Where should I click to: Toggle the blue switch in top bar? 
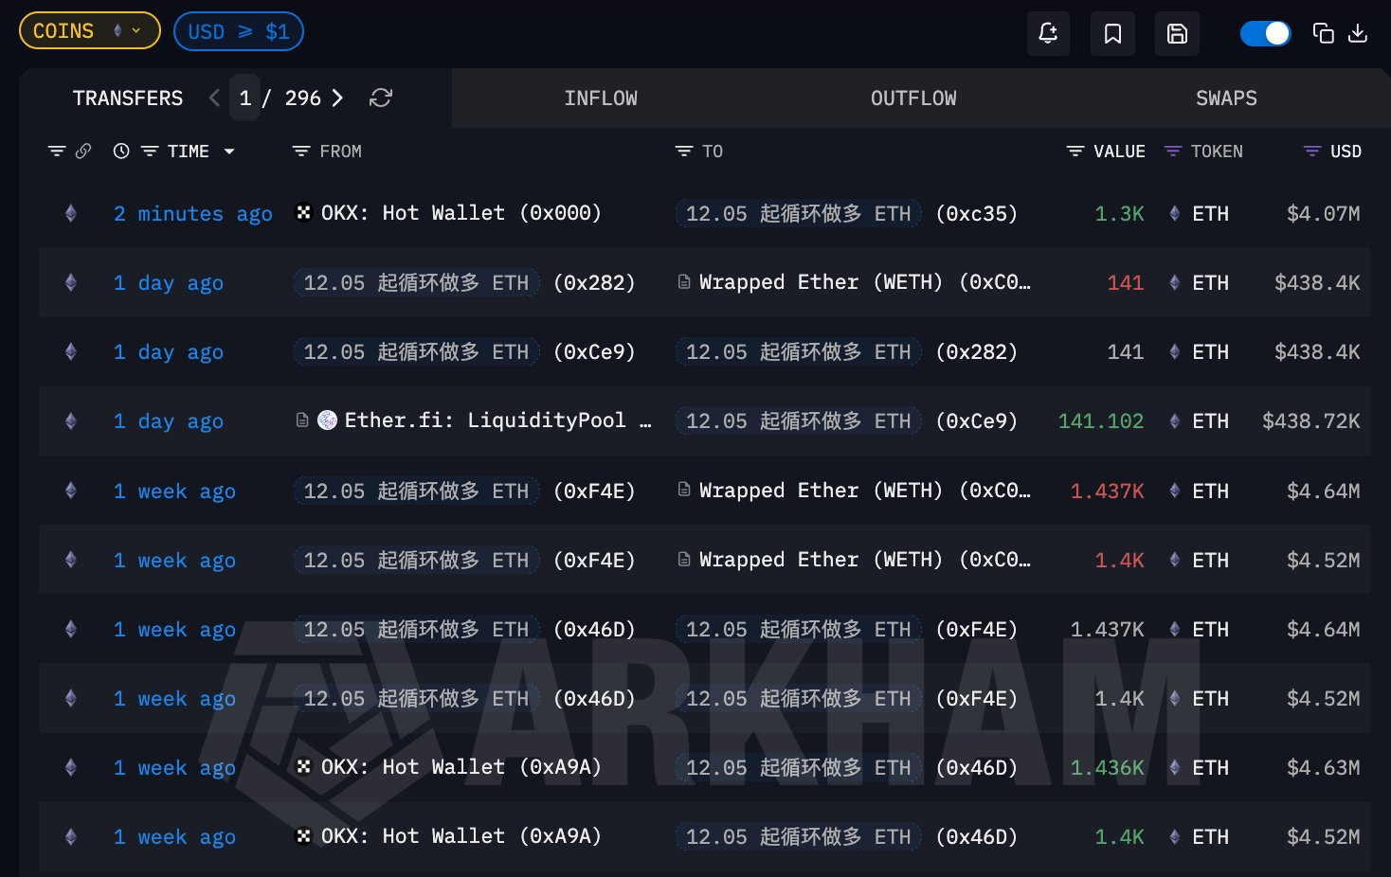tap(1265, 34)
